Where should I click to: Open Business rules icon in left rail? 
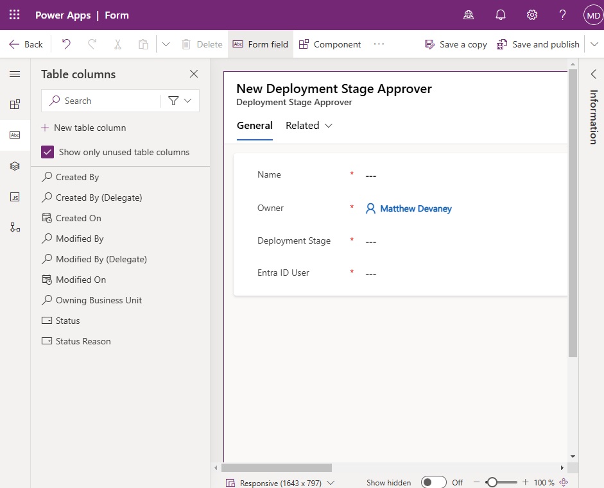15,228
